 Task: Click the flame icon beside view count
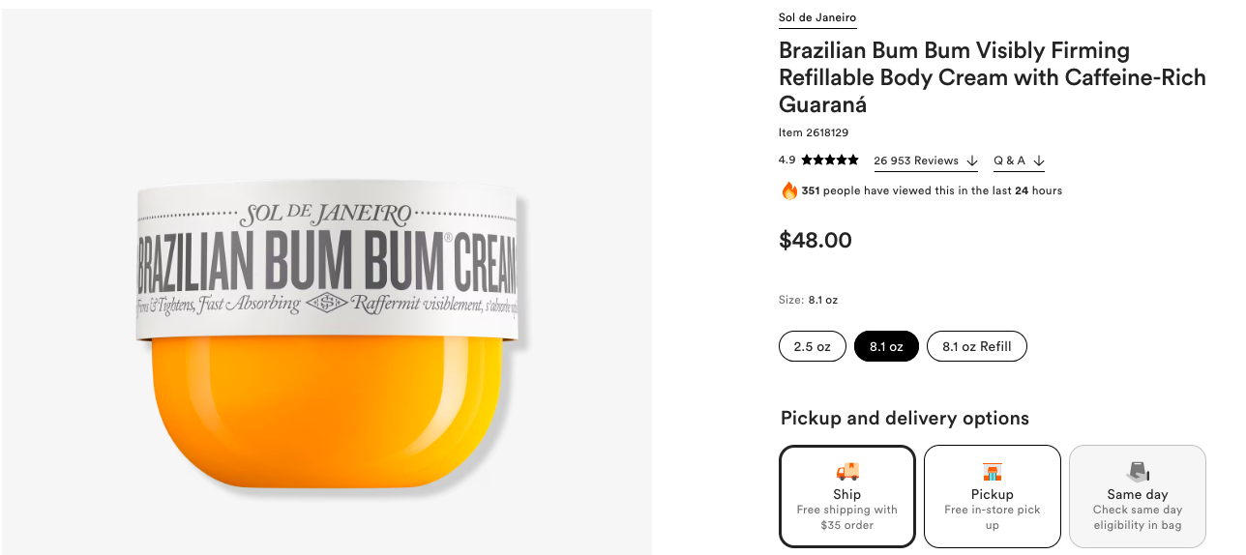click(789, 190)
